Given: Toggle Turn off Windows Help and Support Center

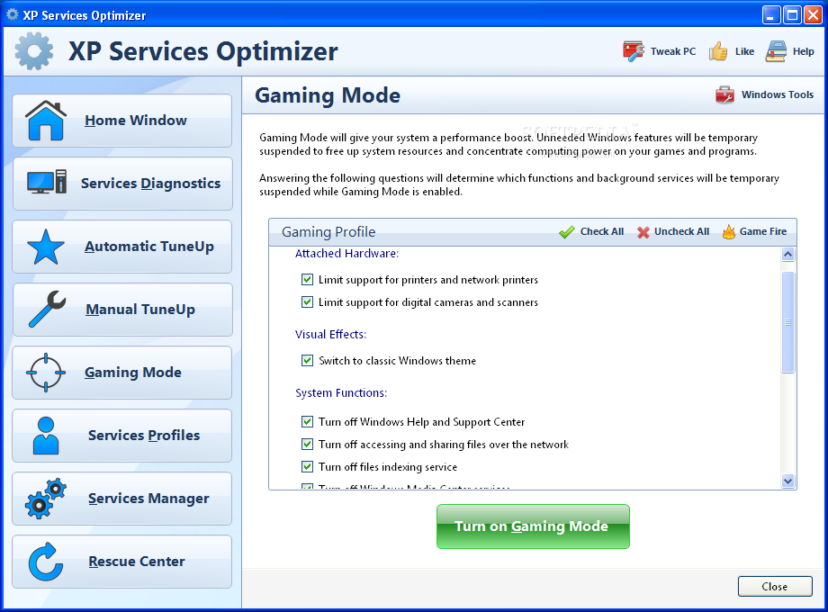Looking at the screenshot, I should click(307, 421).
